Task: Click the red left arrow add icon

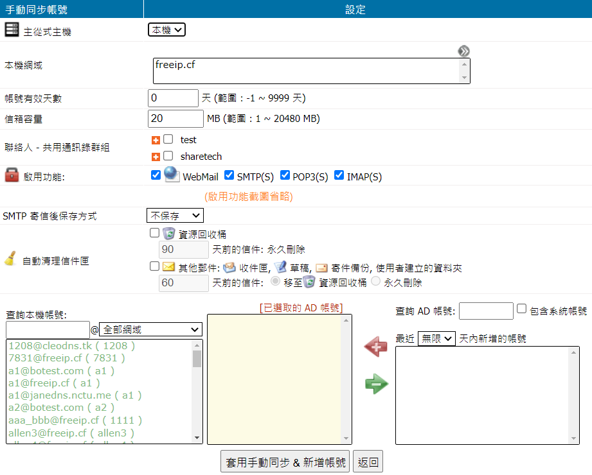Action: 376,347
